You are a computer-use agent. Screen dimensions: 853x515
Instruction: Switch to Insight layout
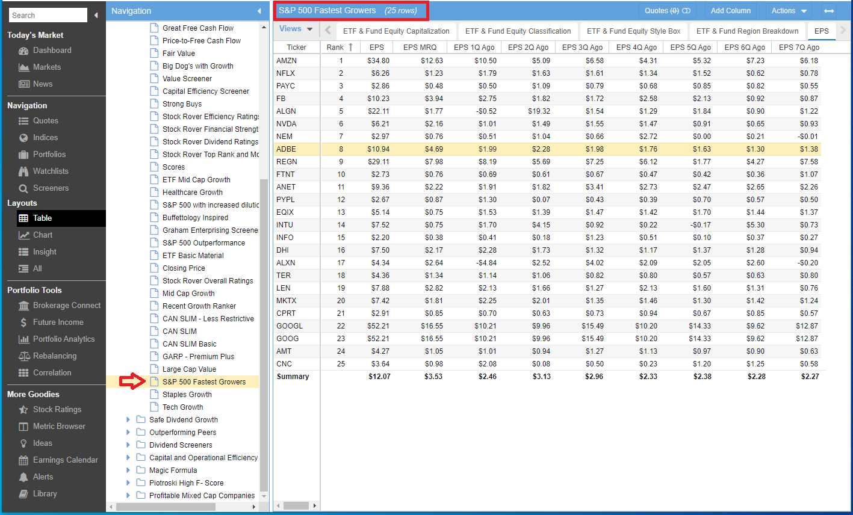(37, 252)
